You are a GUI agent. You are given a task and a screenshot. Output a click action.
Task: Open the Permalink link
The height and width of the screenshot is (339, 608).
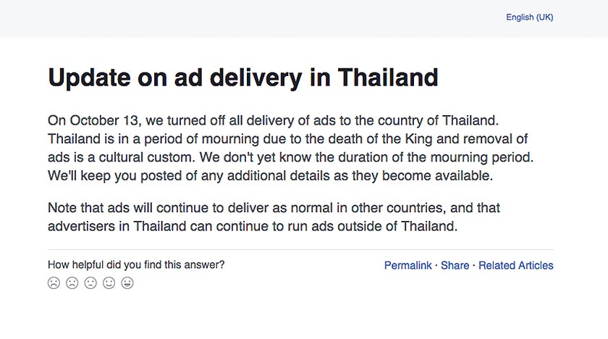408,266
